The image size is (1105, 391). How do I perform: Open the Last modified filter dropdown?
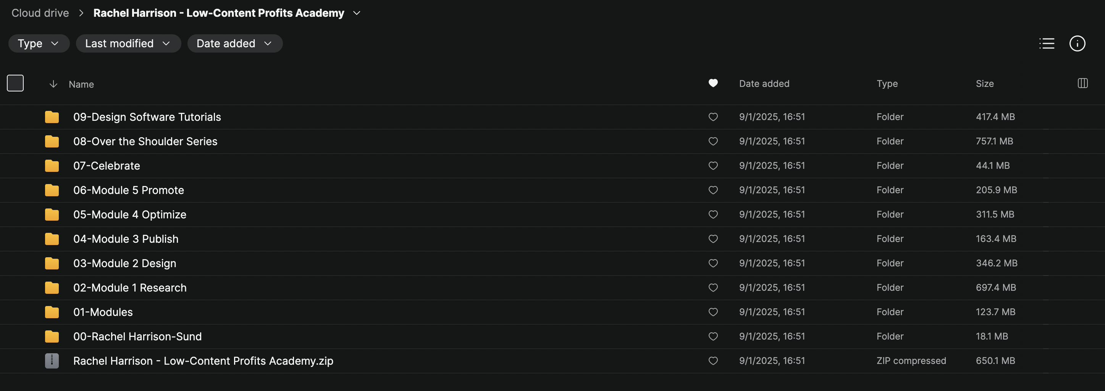coord(128,43)
